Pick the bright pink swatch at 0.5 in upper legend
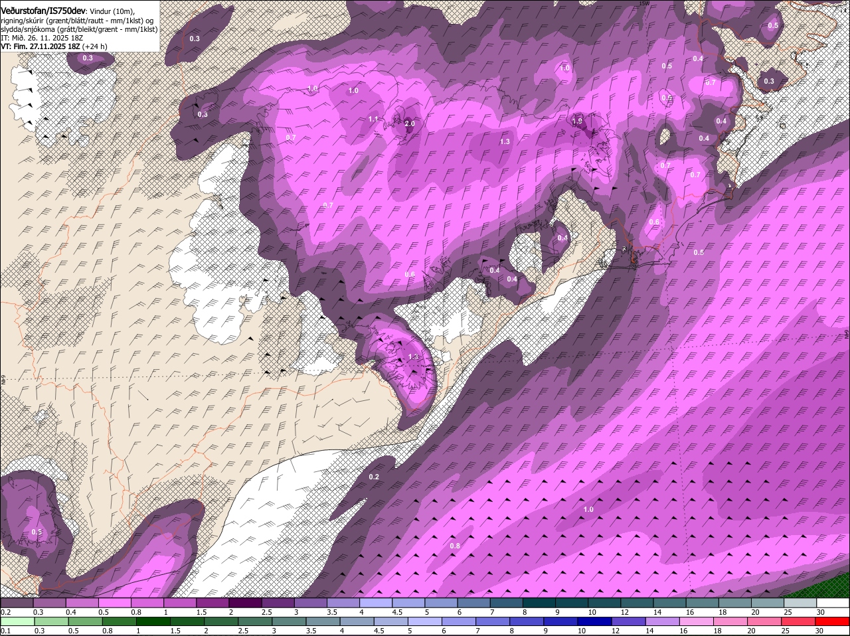This screenshot has width=850, height=636. coord(114,603)
